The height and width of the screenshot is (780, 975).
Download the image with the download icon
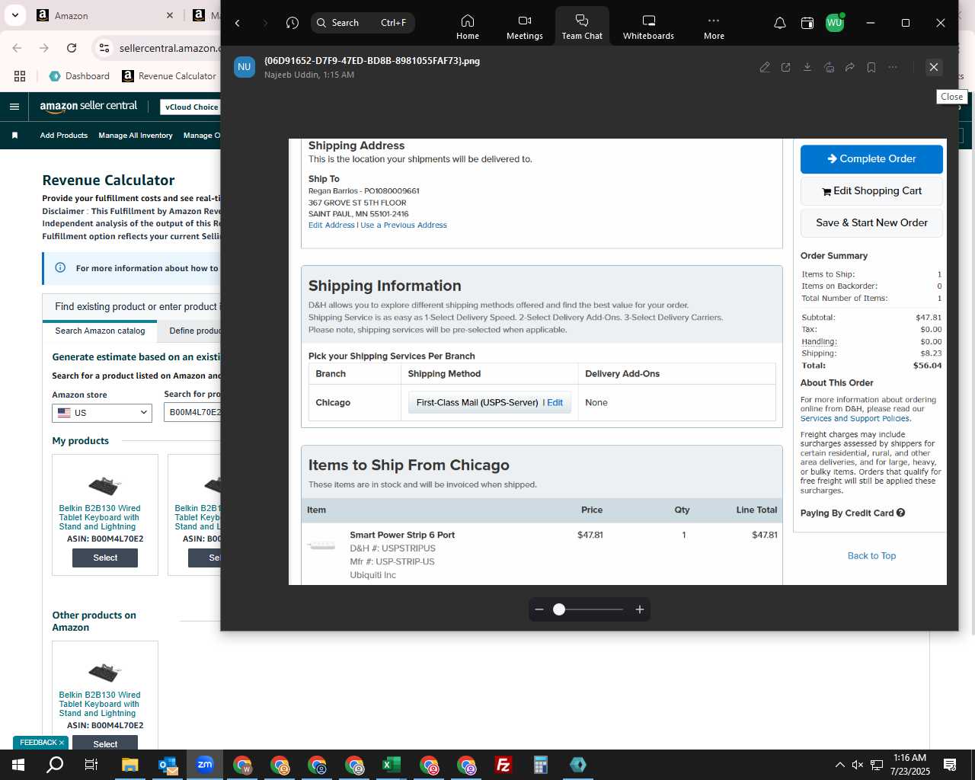point(807,67)
